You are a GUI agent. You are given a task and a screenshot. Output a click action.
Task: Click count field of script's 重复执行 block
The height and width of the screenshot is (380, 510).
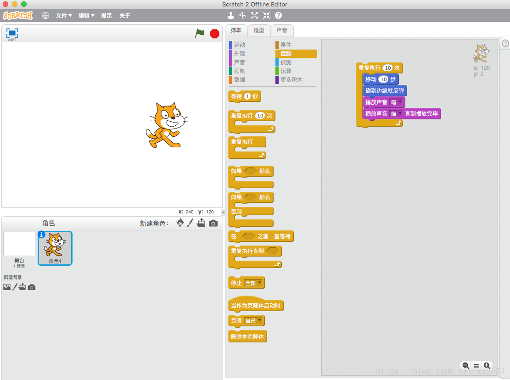(388, 68)
